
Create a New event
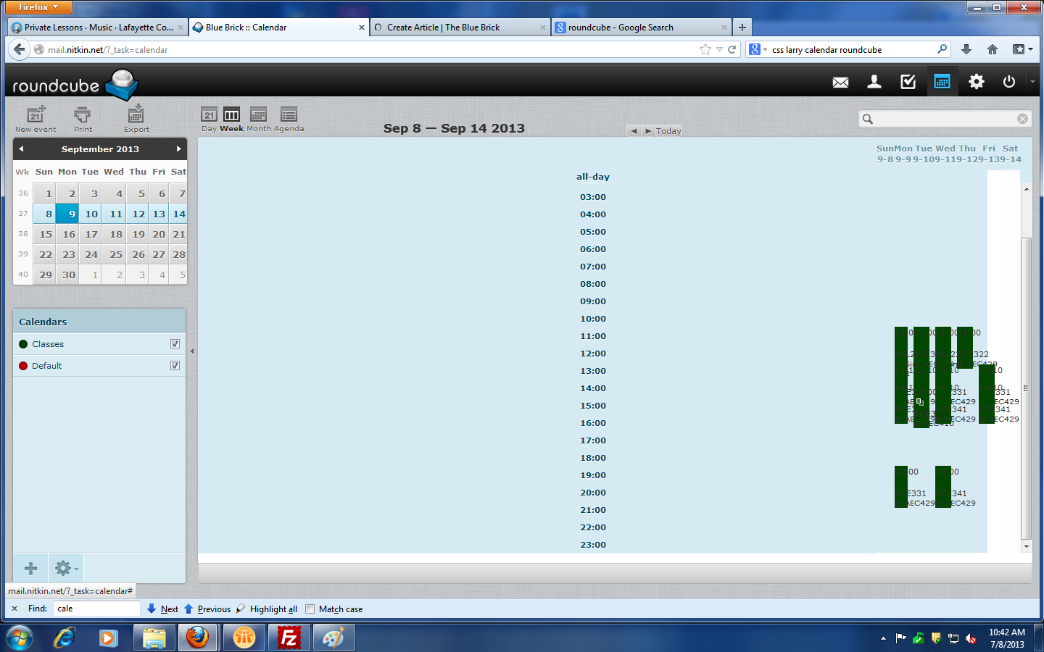[x=36, y=119]
